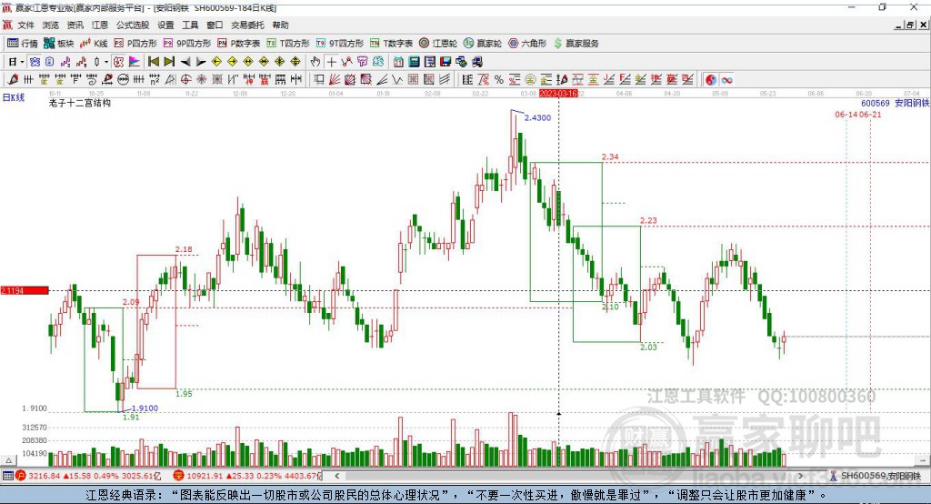Select the red Gann fan lines tool
This screenshot has width=931, height=504.
335,80
